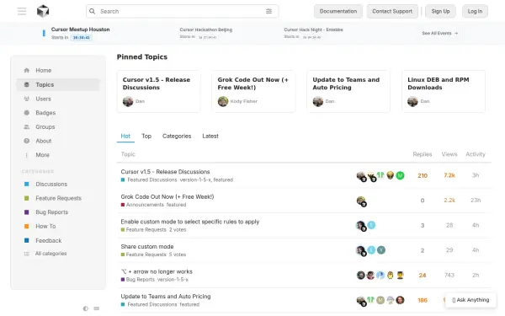Open topic Share custom mode
Screen dimensions: 505x316
147,247
